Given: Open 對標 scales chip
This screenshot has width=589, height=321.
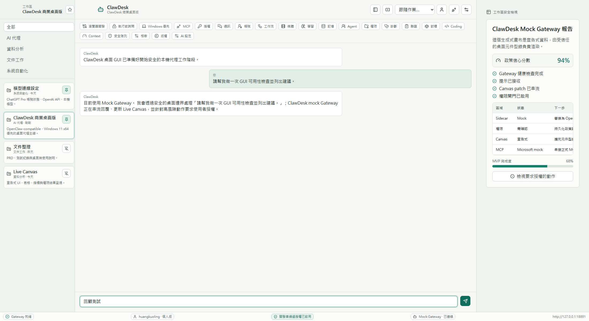Looking at the screenshot, I should (x=431, y=26).
